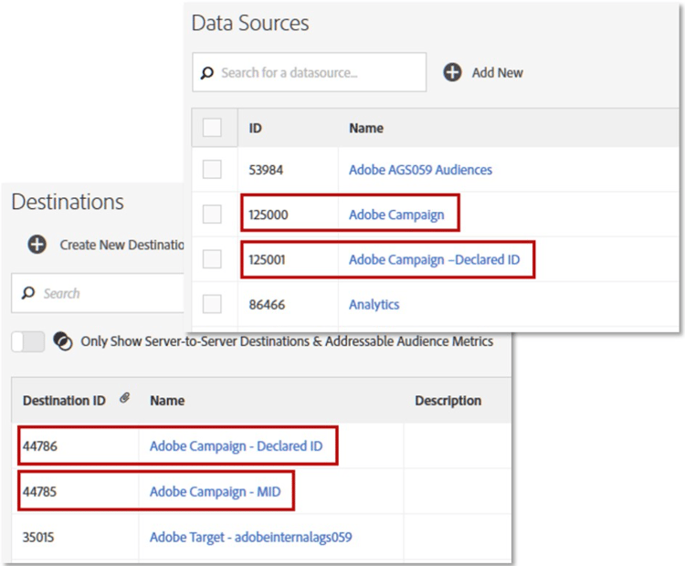This screenshot has height=566, width=685.
Task: Open the Analytics data source link
Action: coord(374,304)
